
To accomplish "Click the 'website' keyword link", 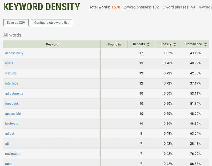I will pyautogui.click(x=11, y=73).
